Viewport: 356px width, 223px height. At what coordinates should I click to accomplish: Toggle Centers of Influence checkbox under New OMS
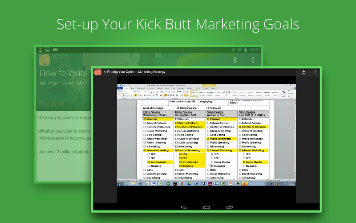(x=240, y=127)
